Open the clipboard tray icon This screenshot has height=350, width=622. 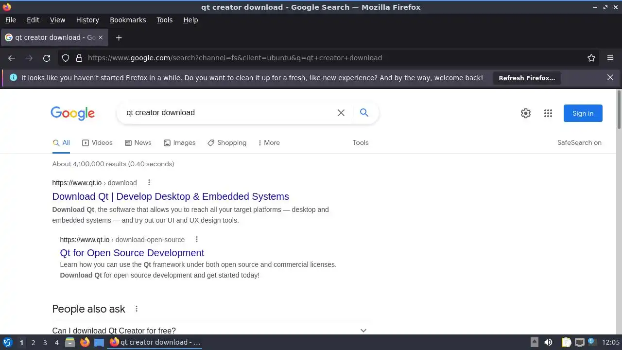[x=566, y=342]
